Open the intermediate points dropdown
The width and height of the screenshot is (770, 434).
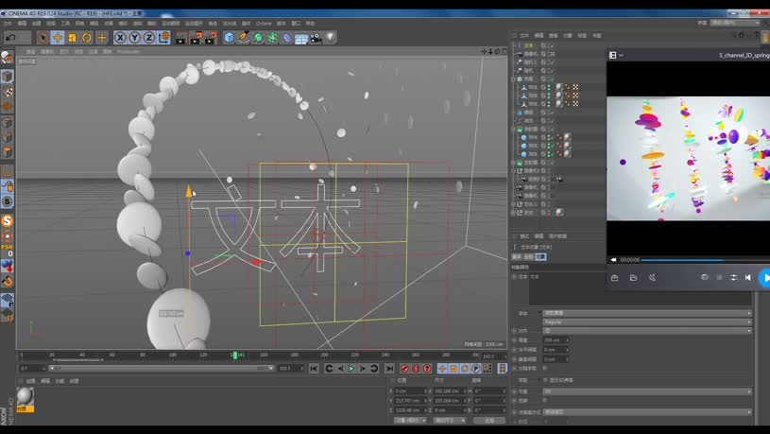point(647,412)
